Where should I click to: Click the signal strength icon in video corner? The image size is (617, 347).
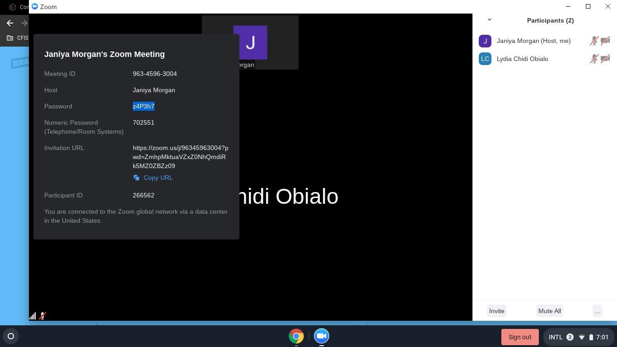click(x=33, y=316)
